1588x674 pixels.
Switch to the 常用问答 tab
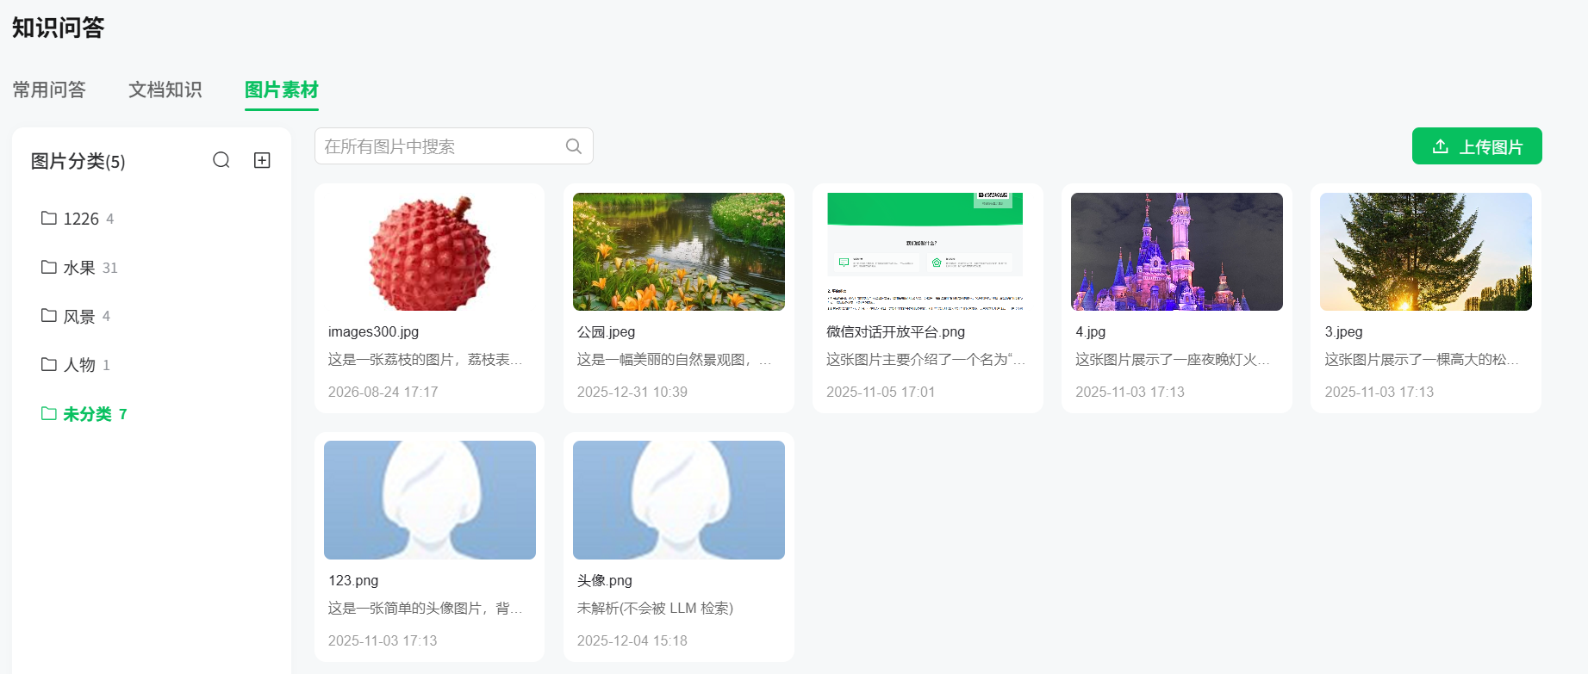click(49, 90)
